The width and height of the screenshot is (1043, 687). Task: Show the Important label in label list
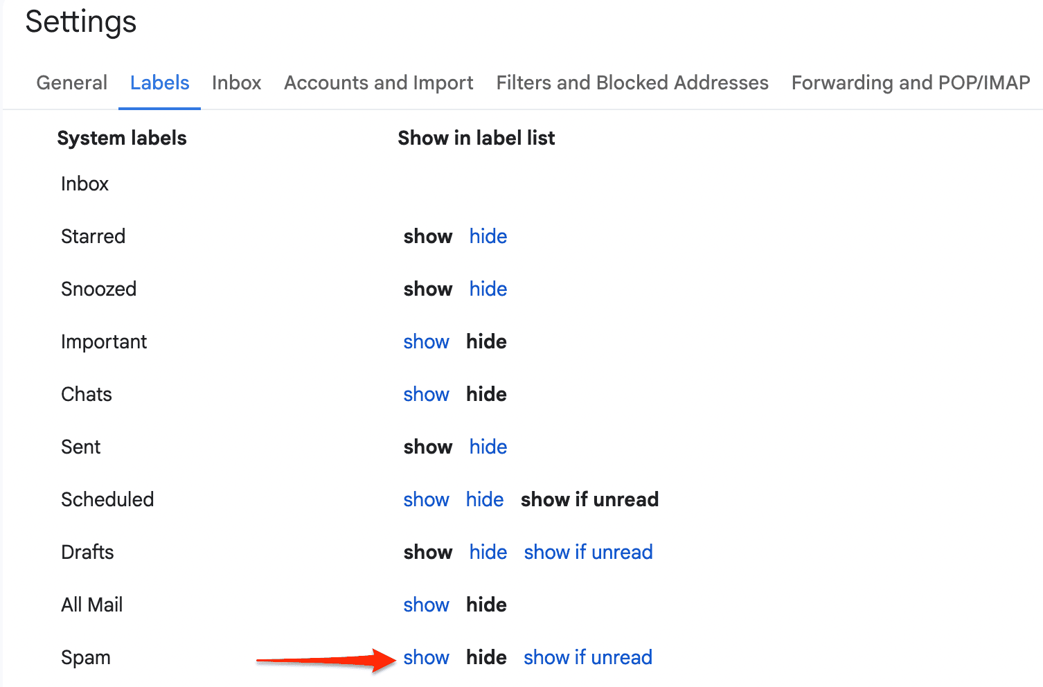click(x=426, y=341)
